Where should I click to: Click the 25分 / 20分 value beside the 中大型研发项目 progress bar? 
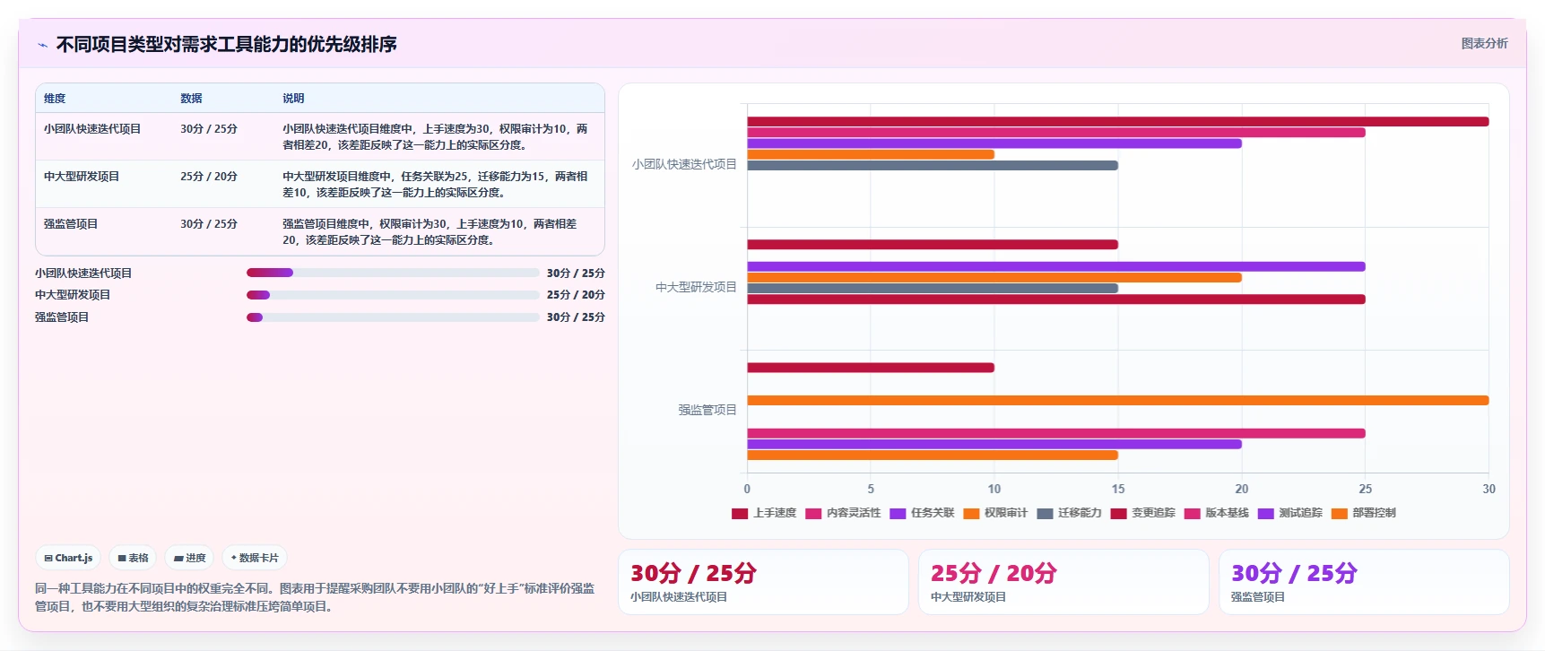[576, 295]
